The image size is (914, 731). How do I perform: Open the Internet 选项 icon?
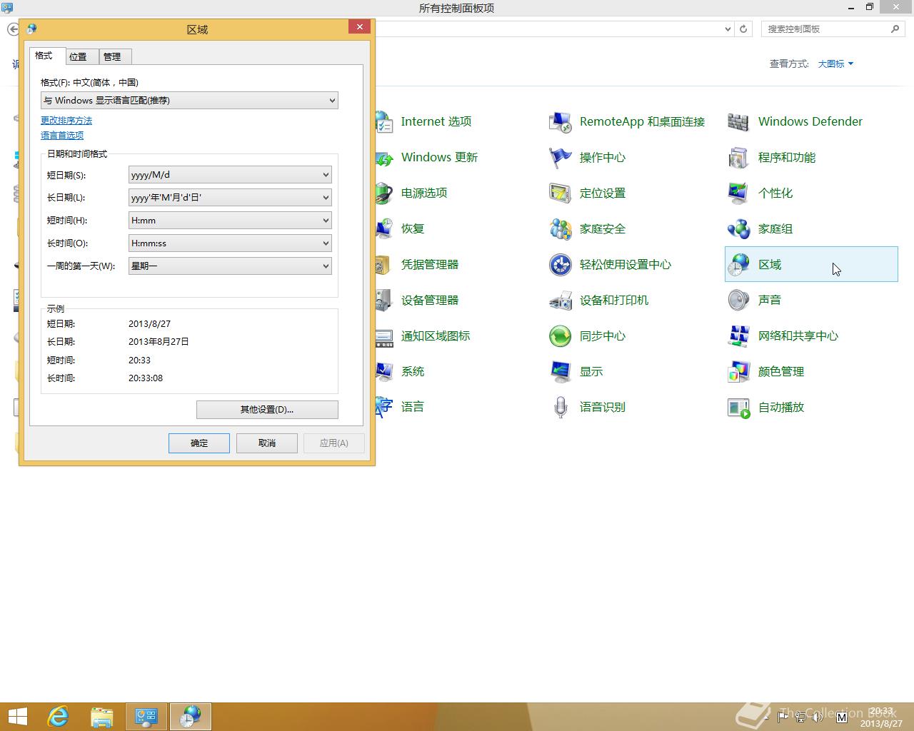click(384, 121)
